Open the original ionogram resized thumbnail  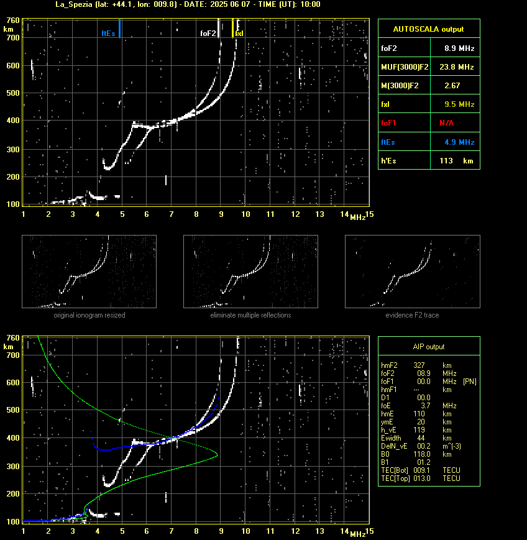(89, 272)
